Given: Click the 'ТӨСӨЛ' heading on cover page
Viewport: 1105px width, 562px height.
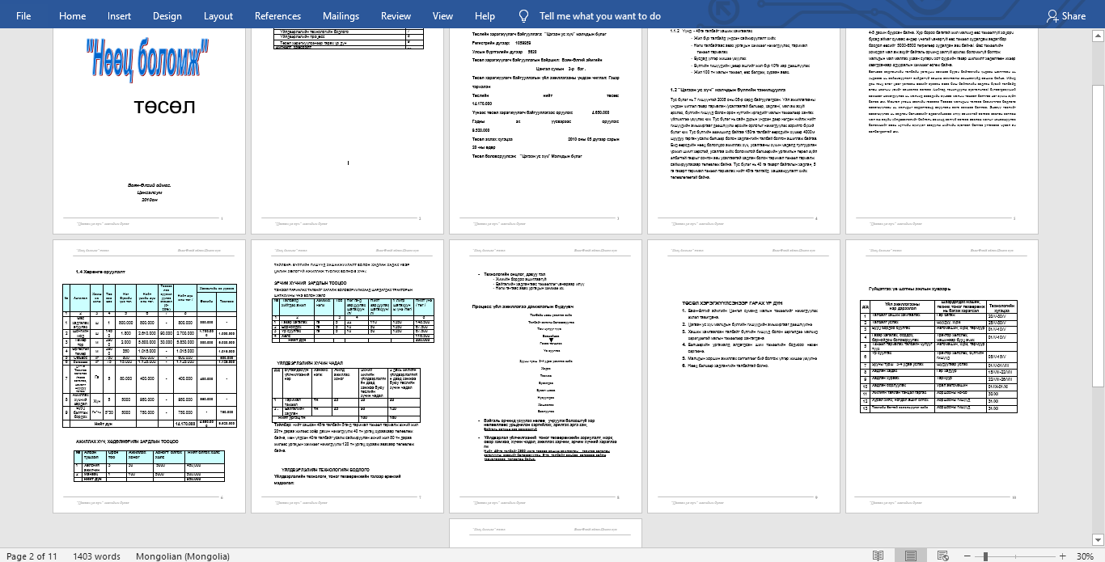Looking at the screenshot, I should click(x=164, y=108).
